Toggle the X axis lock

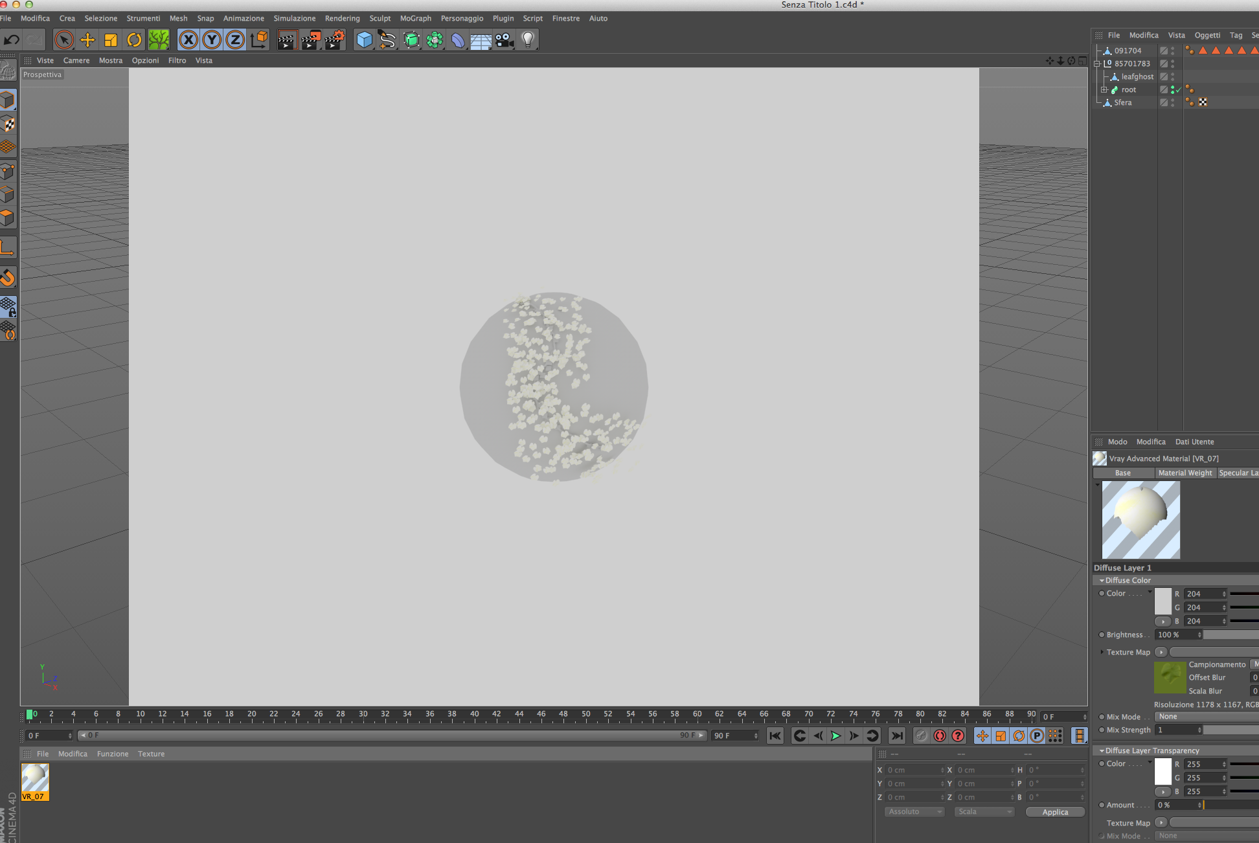pyautogui.click(x=188, y=40)
